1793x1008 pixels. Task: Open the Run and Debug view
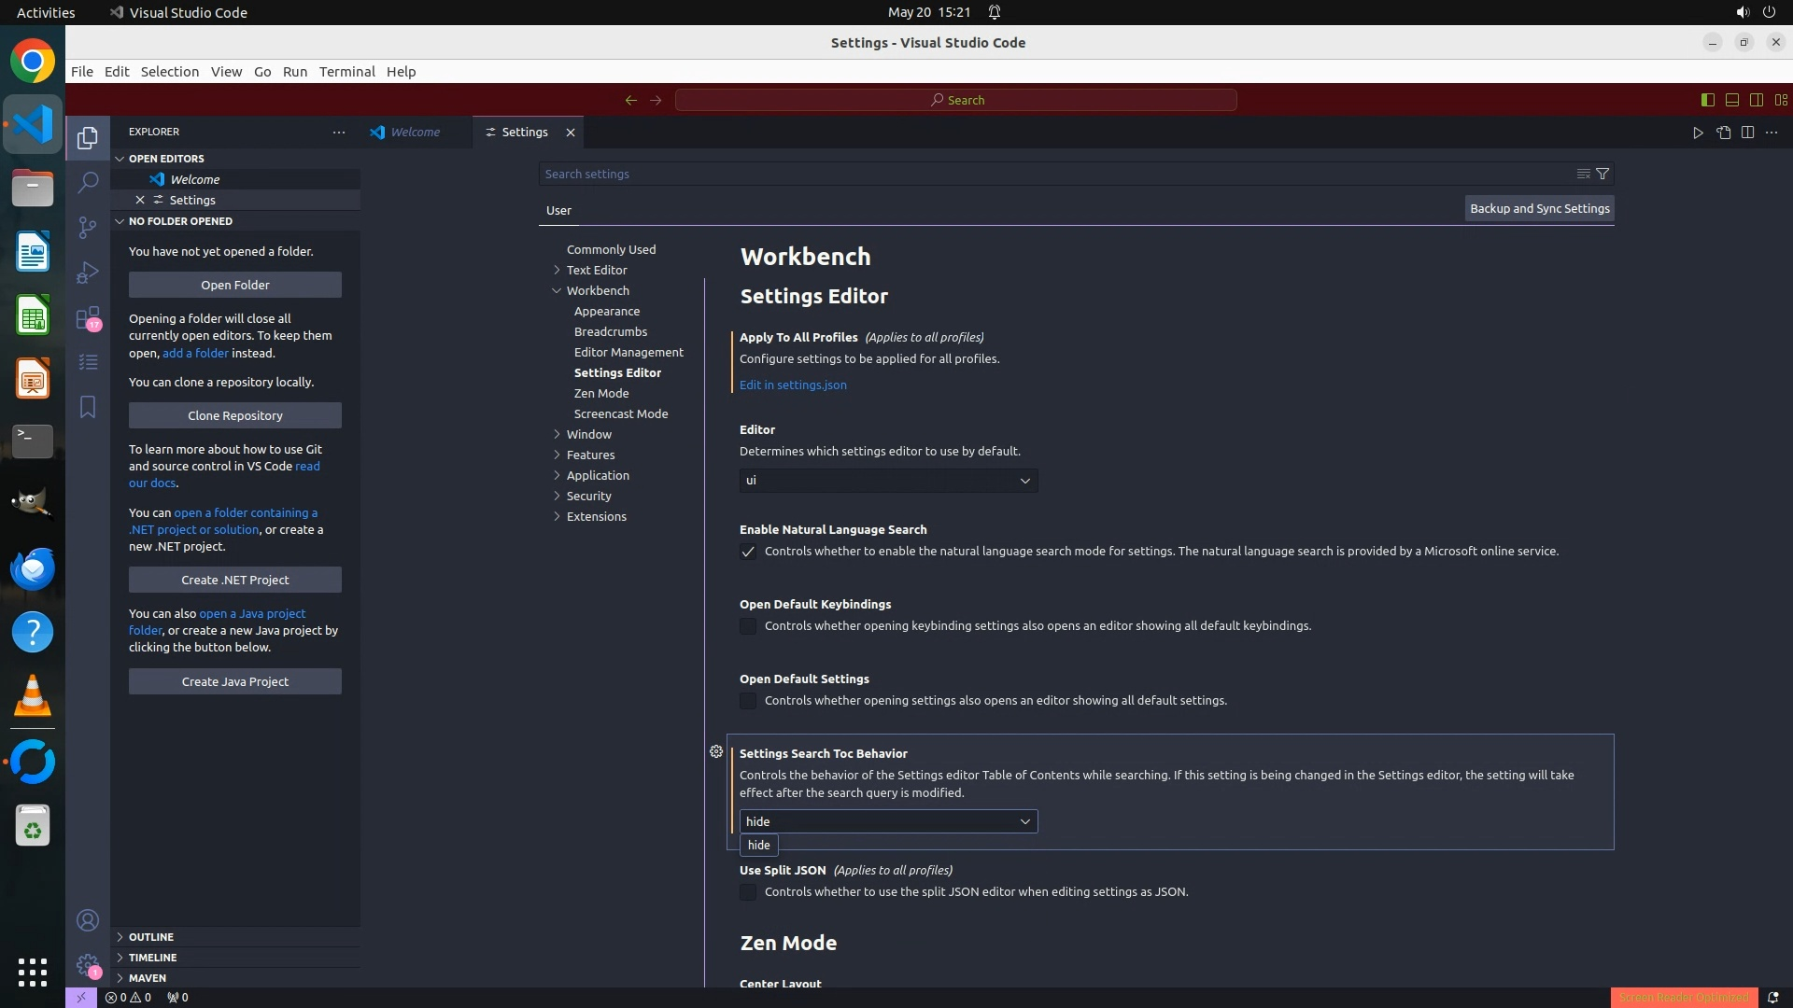pos(88,272)
